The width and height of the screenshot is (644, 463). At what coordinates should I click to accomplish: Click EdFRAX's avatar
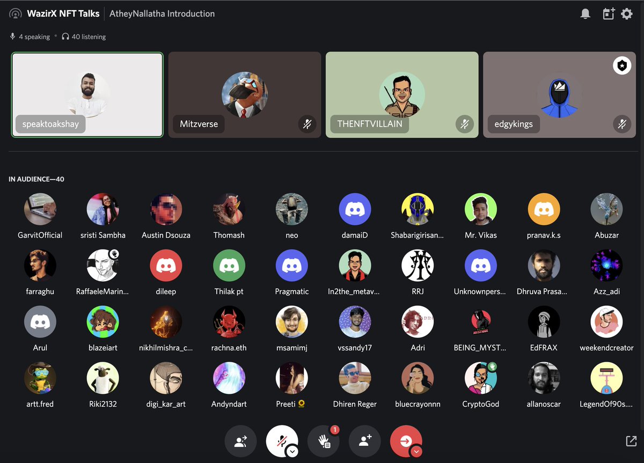[x=544, y=322]
